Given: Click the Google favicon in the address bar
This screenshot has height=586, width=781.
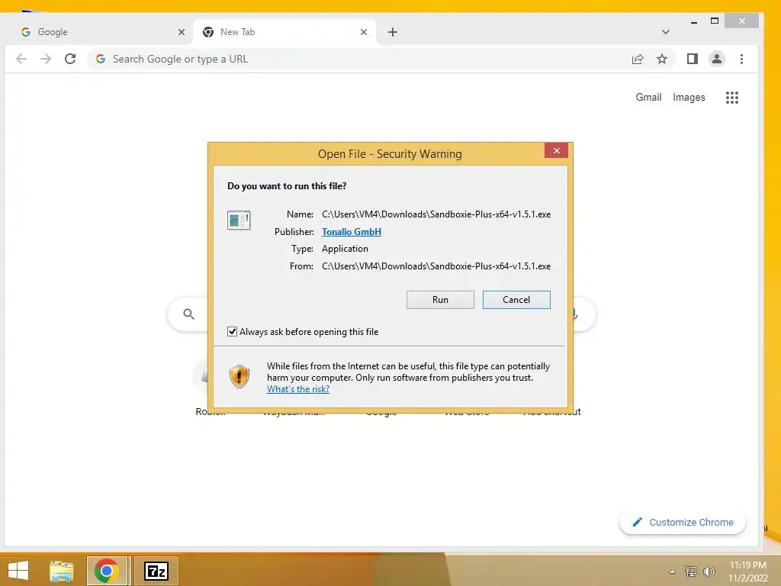Looking at the screenshot, I should pos(101,59).
